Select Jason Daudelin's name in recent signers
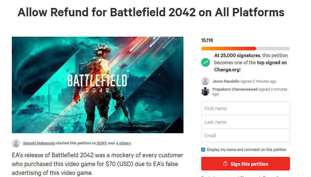 coord(226,81)
